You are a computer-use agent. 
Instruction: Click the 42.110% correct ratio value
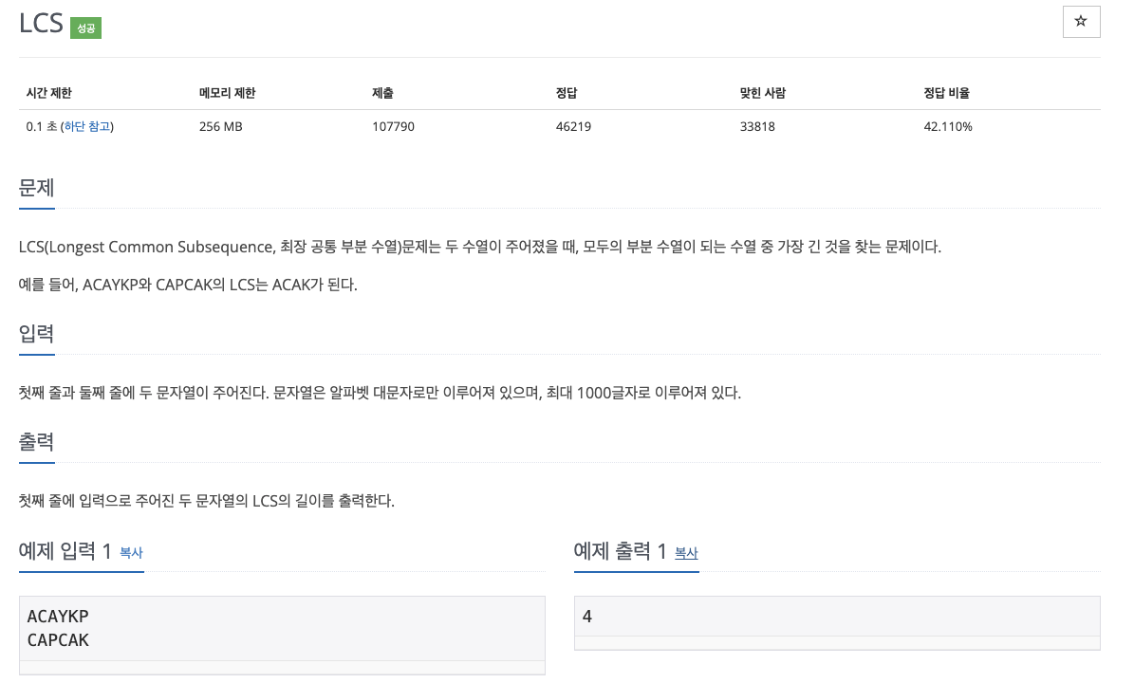pyautogui.click(x=947, y=126)
